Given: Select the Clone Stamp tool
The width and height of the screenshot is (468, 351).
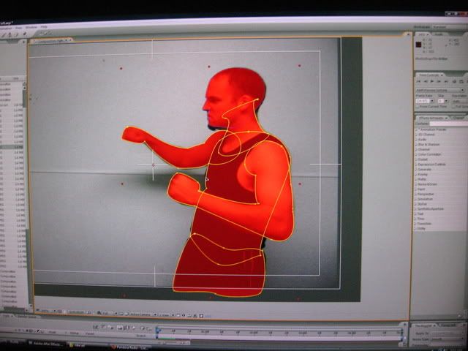Looking at the screenshot, I should click(10, 34).
